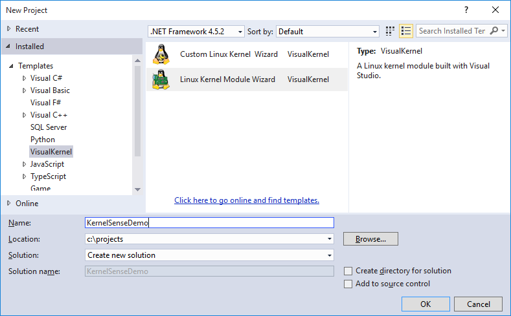Click the Cancel button
The height and width of the screenshot is (316, 511).
coord(478,304)
